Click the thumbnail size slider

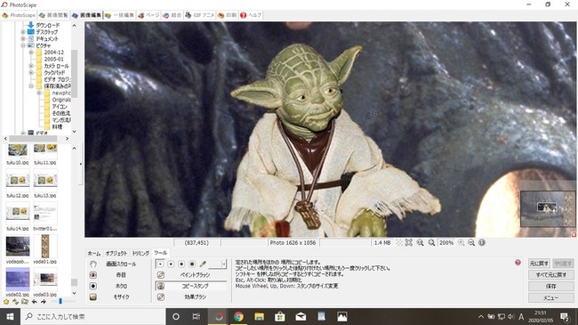60,301
